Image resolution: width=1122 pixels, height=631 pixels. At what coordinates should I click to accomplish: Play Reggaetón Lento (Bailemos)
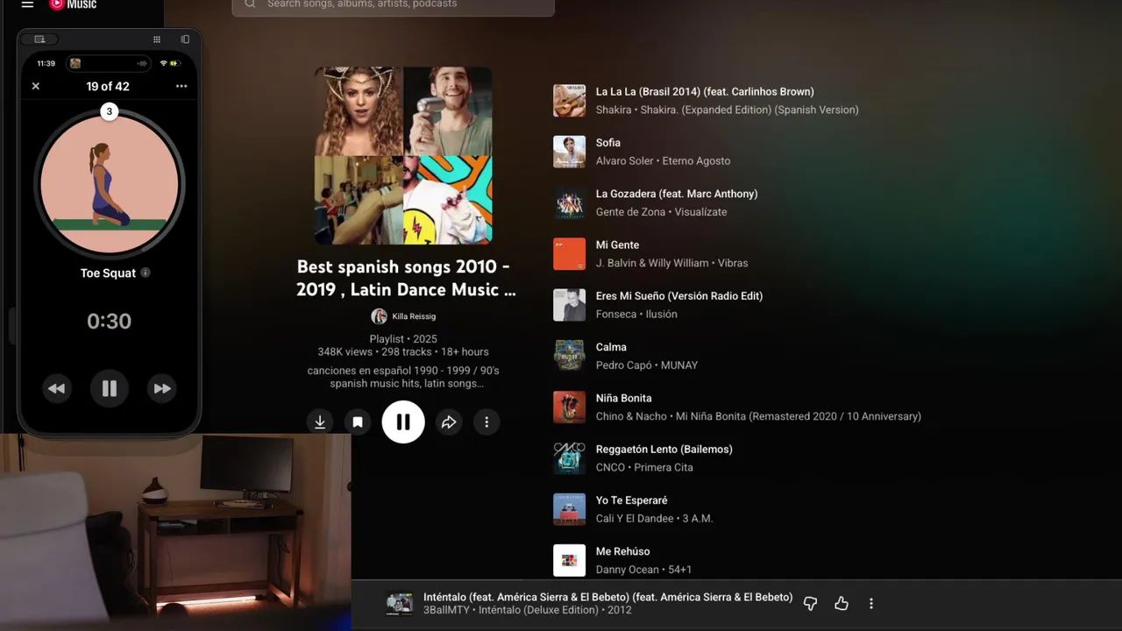tap(664, 449)
